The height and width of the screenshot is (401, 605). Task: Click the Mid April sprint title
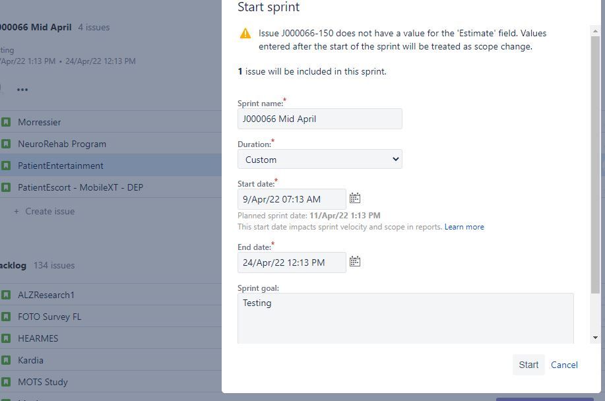[36, 28]
